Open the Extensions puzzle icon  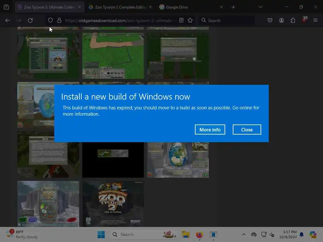tap(293, 20)
